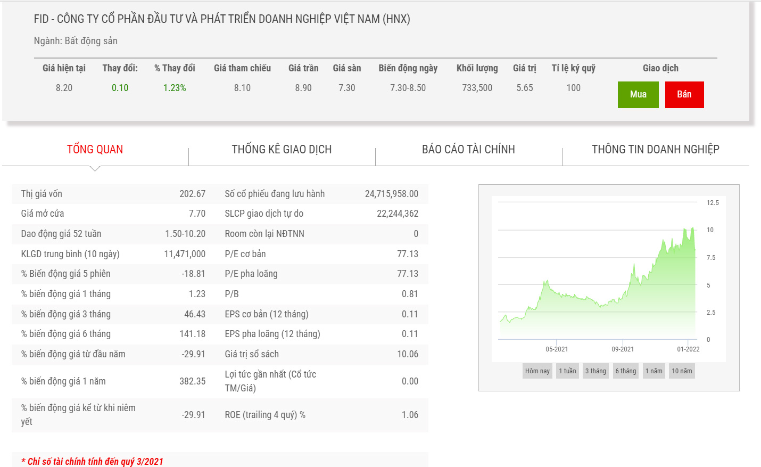Click the 09-2021 chart axis marker
The image size is (761, 467).
pyautogui.click(x=622, y=349)
